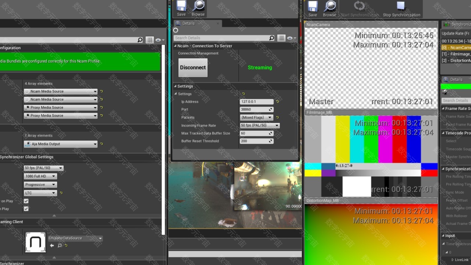This screenshot has height=265, width=471.
Task: Click the Disconnect button
Action: pyautogui.click(x=193, y=68)
